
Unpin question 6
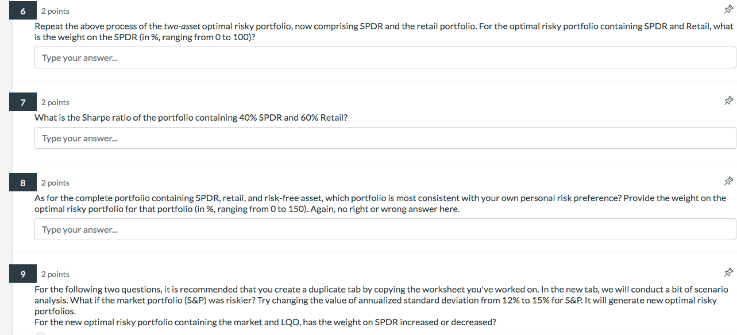coord(728,9)
